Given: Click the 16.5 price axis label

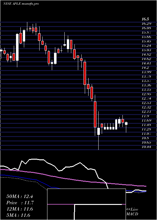Looking at the screenshot, I should pos(145,19).
